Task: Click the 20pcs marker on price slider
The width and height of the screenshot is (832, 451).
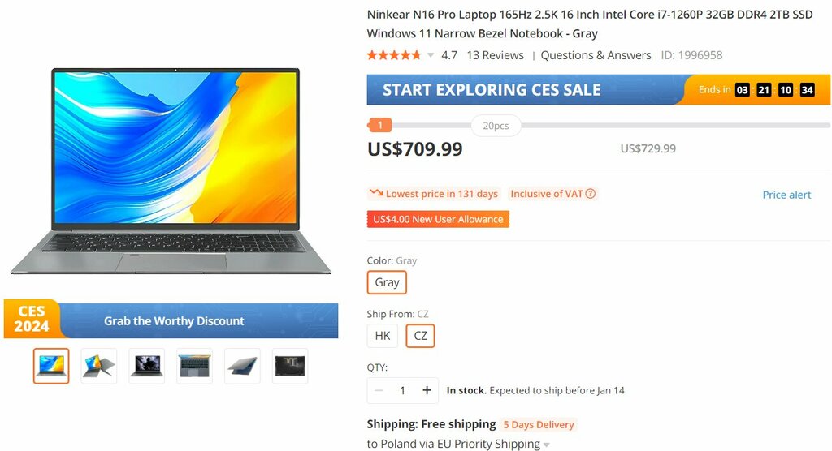Action: (x=496, y=126)
